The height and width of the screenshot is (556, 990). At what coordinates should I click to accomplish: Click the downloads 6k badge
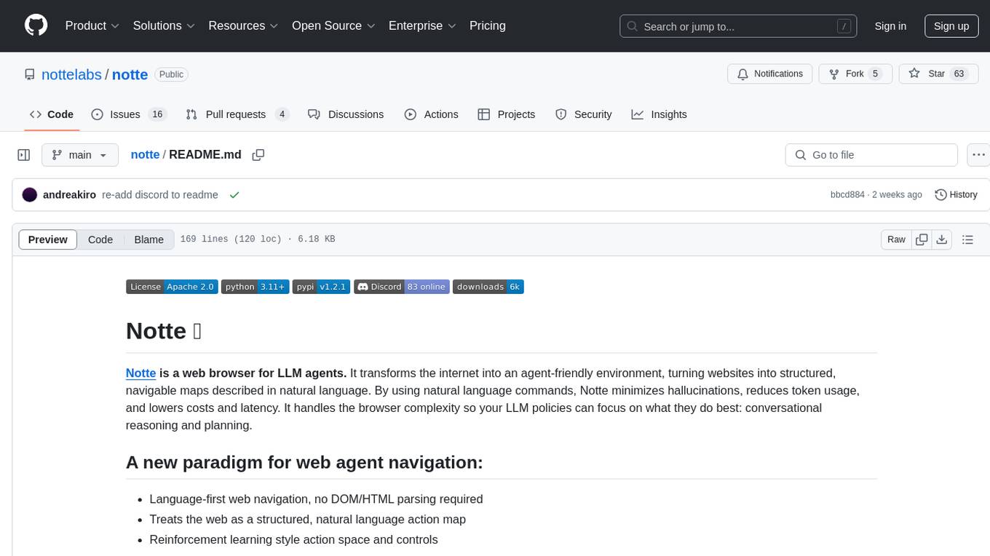coord(488,287)
